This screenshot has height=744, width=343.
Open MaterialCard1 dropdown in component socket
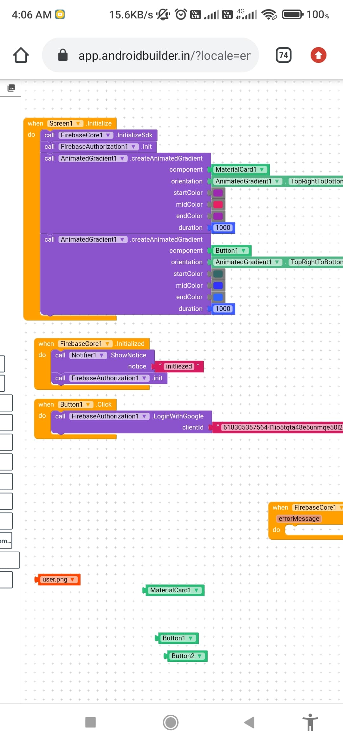tap(240, 169)
